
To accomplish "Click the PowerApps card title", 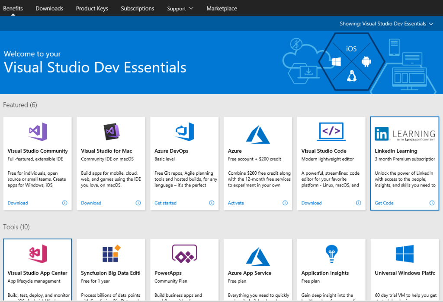I will tap(168, 273).
